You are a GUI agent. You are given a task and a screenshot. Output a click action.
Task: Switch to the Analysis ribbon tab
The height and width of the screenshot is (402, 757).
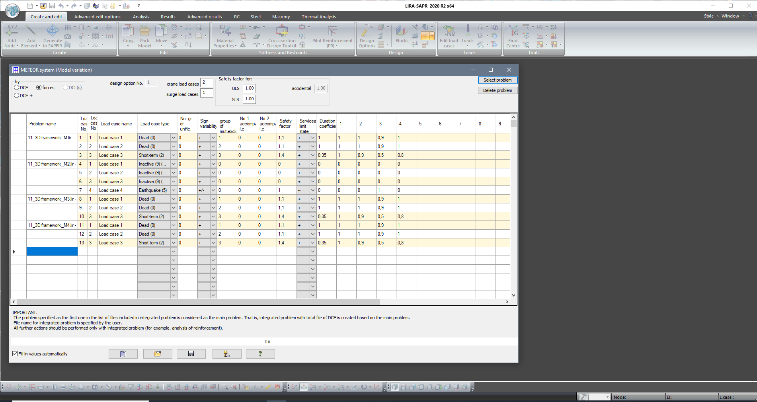(141, 17)
